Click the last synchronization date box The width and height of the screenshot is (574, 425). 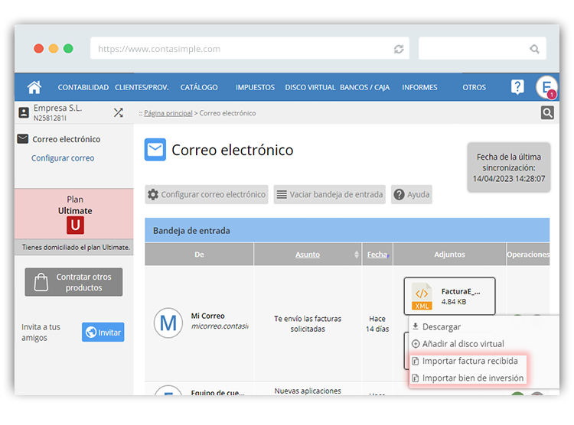pos(508,167)
